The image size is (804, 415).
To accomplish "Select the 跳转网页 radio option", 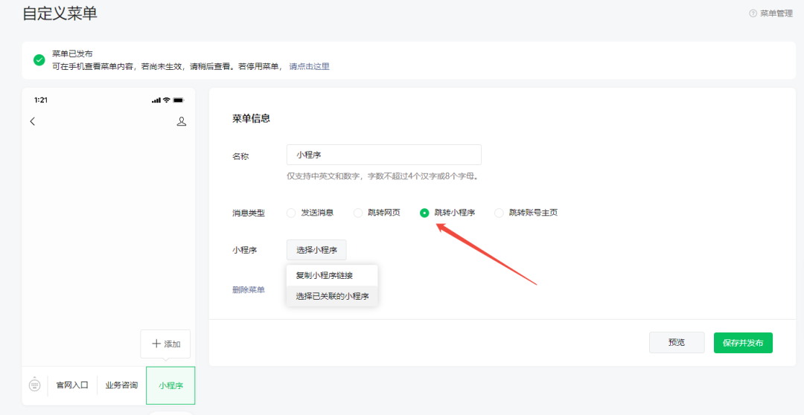I will pyautogui.click(x=358, y=213).
